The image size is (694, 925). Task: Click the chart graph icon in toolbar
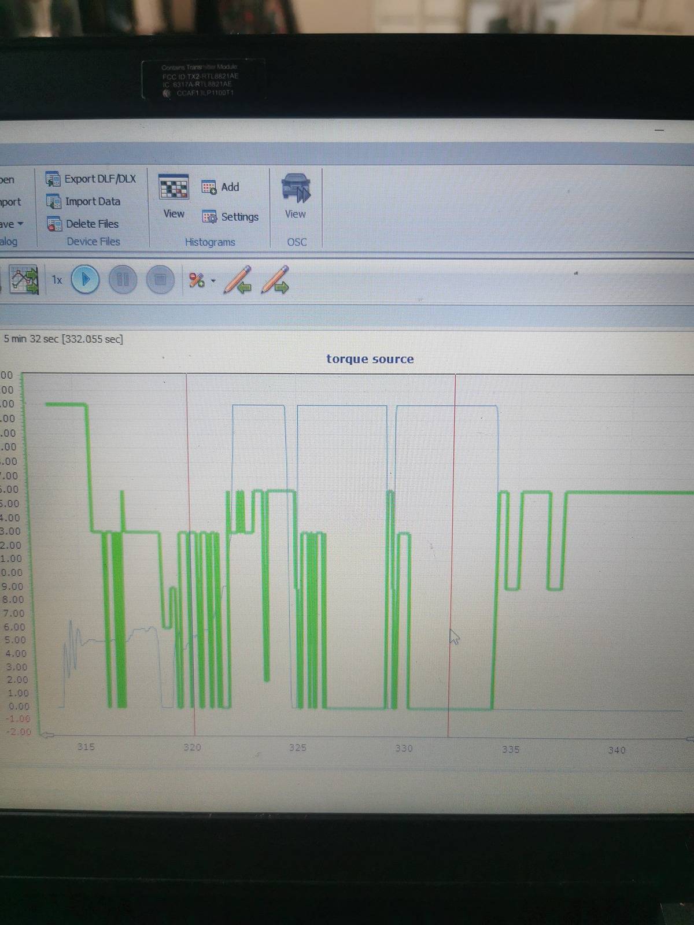tap(24, 280)
